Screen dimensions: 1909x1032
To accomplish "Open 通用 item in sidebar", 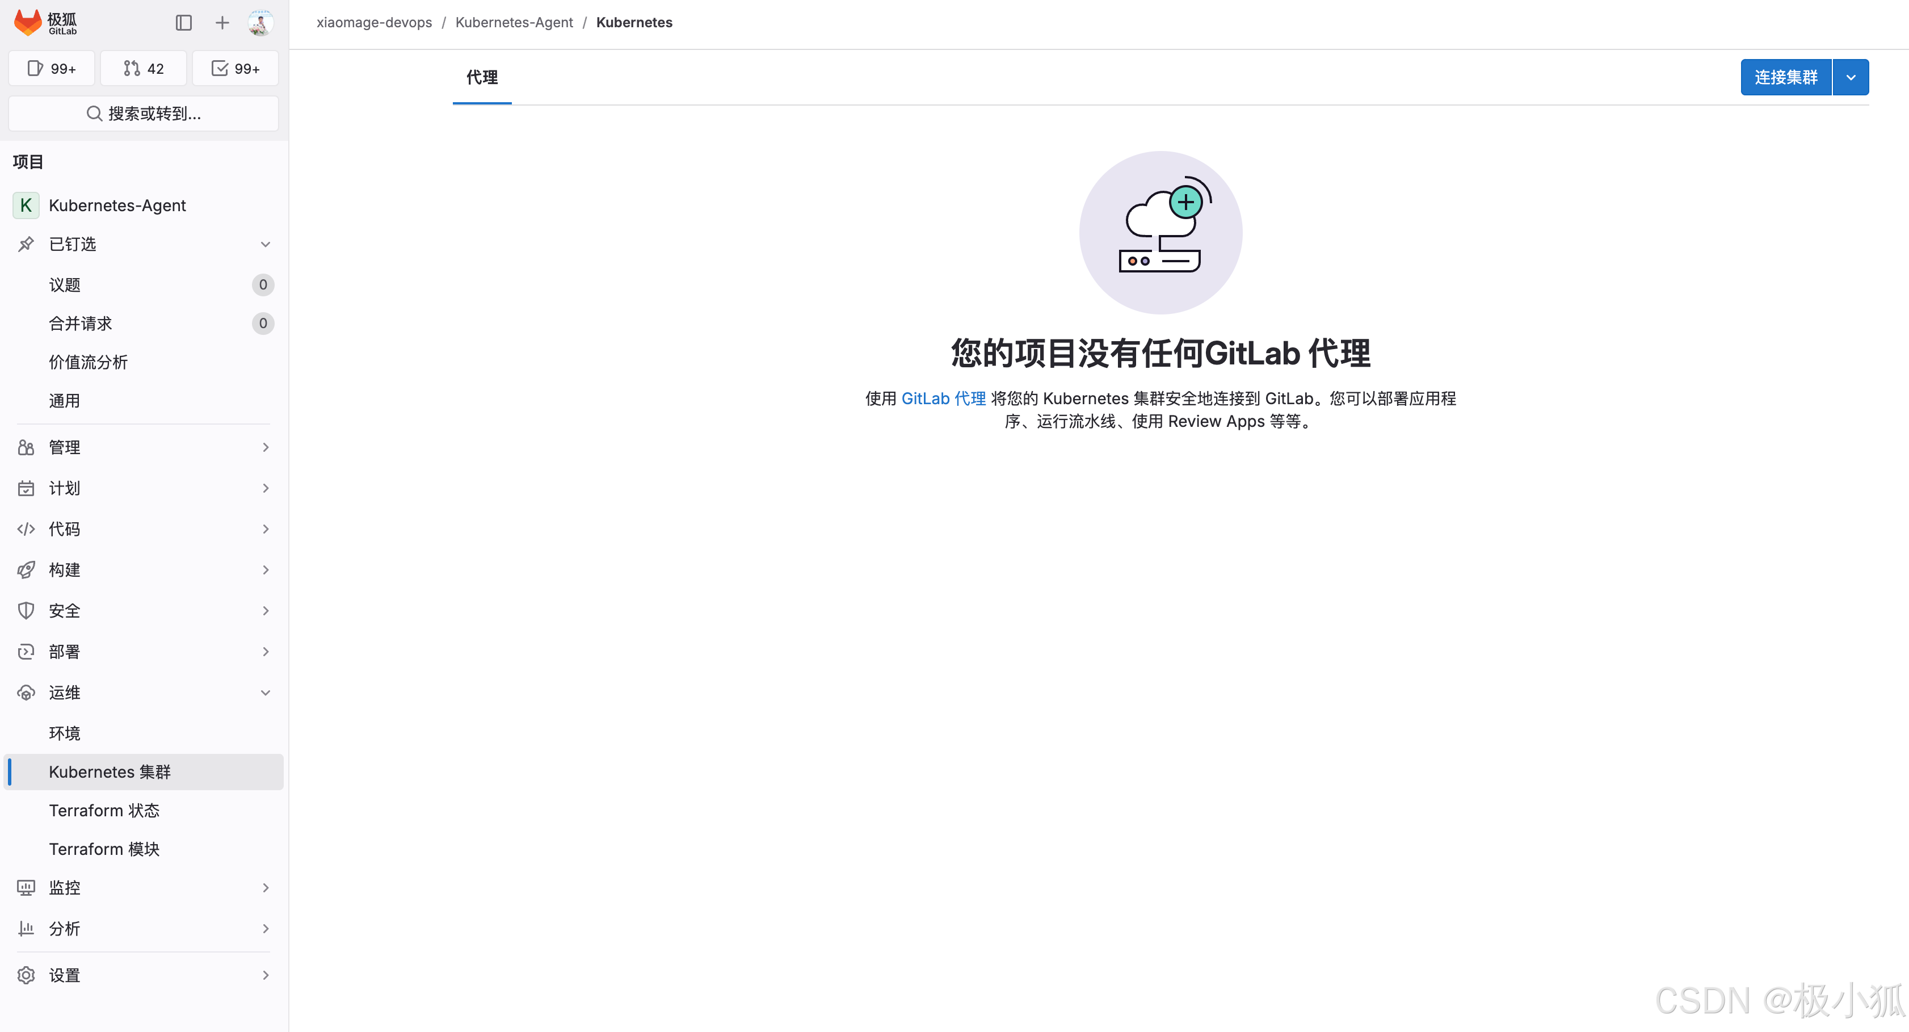I will 144,400.
